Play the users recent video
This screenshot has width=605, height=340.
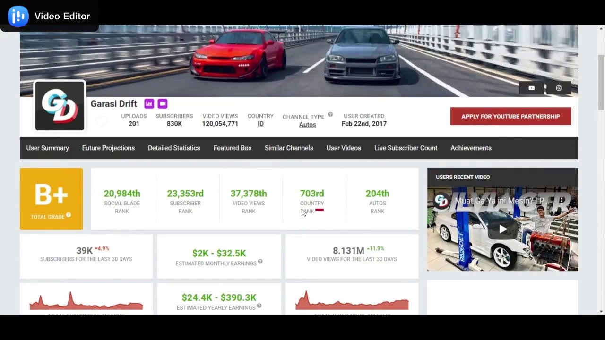pyautogui.click(x=502, y=229)
